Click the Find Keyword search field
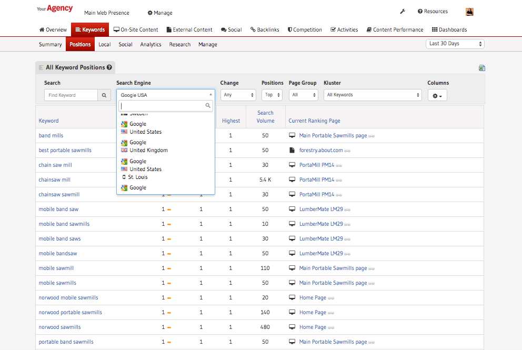 pyautogui.click(x=71, y=95)
